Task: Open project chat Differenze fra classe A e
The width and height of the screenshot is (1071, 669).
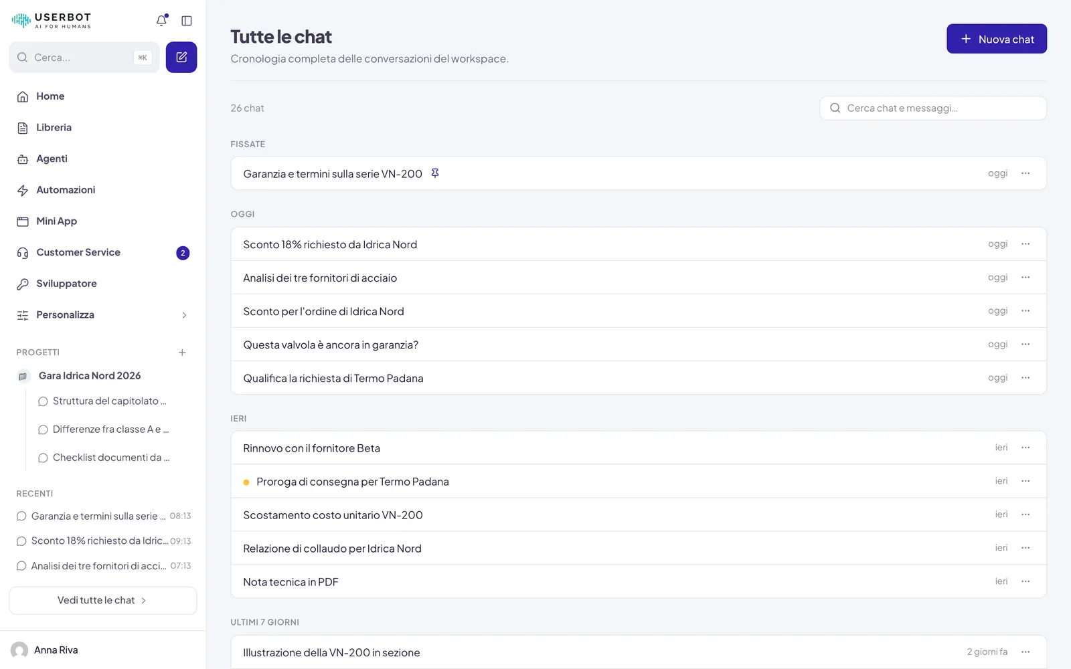Action: point(110,429)
